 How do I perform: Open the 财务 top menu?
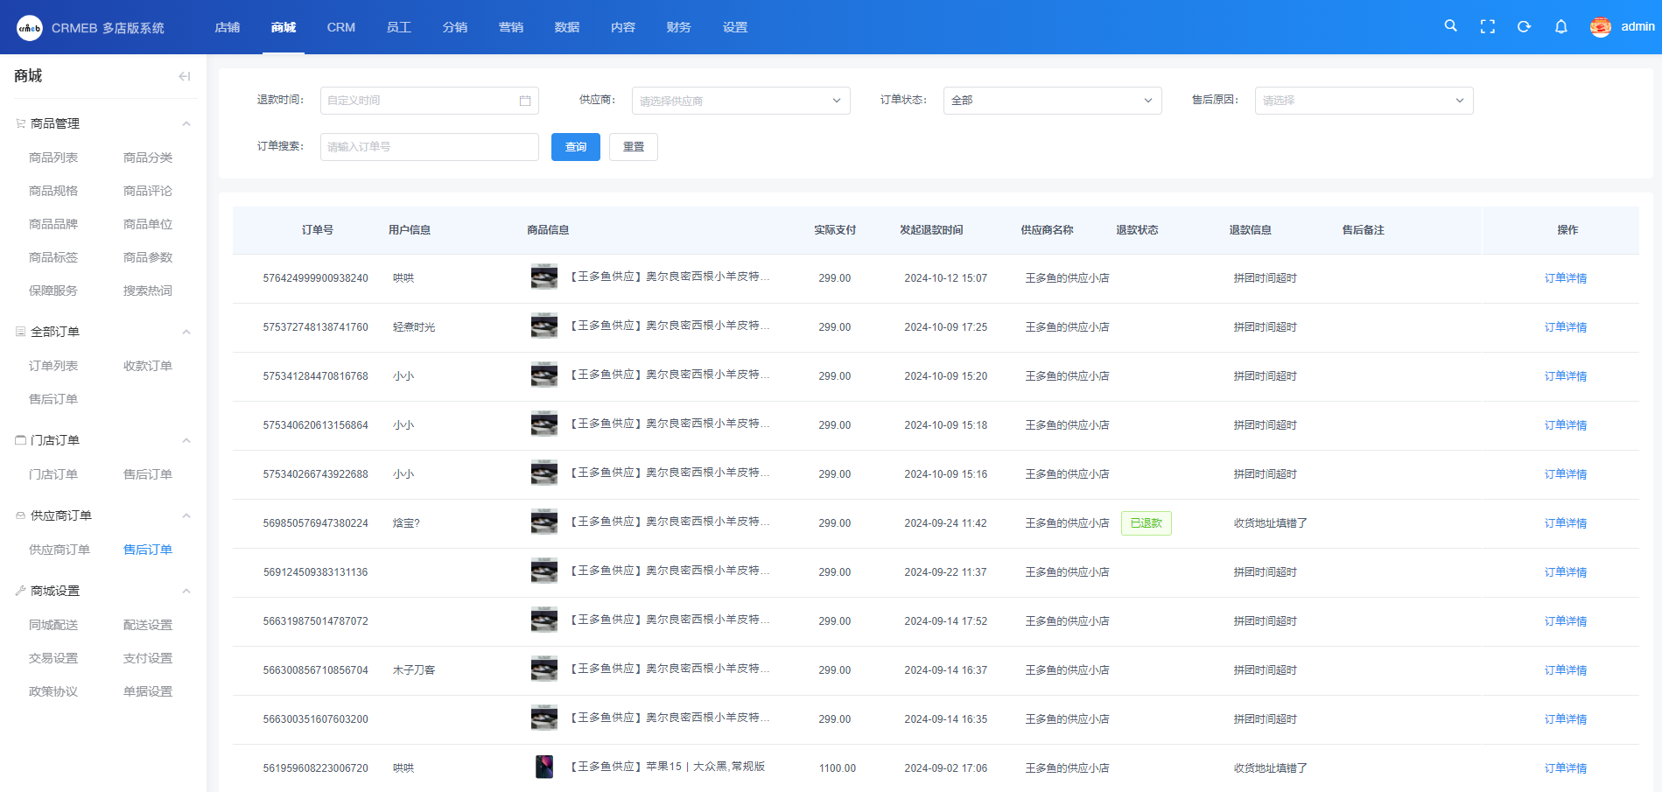[678, 27]
